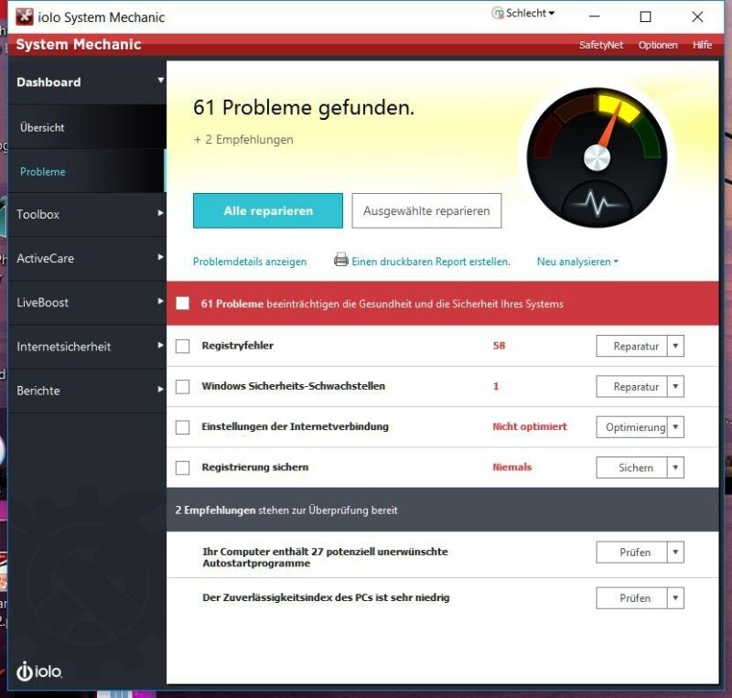Tick the select-all 61 Probleme checkbox
732x698 pixels.
[182, 304]
